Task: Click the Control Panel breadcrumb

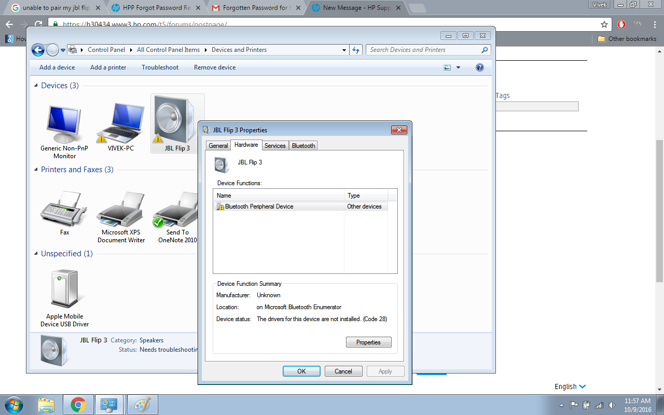Action: [106, 50]
